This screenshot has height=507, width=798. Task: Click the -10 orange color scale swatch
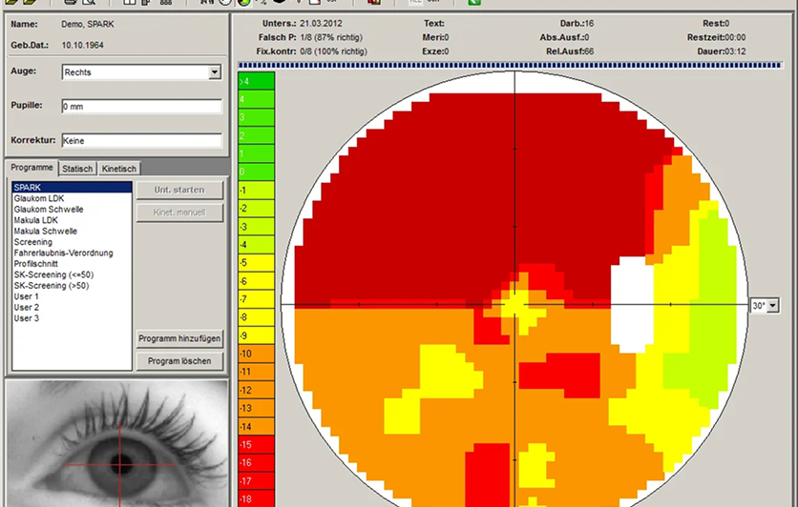[257, 354]
